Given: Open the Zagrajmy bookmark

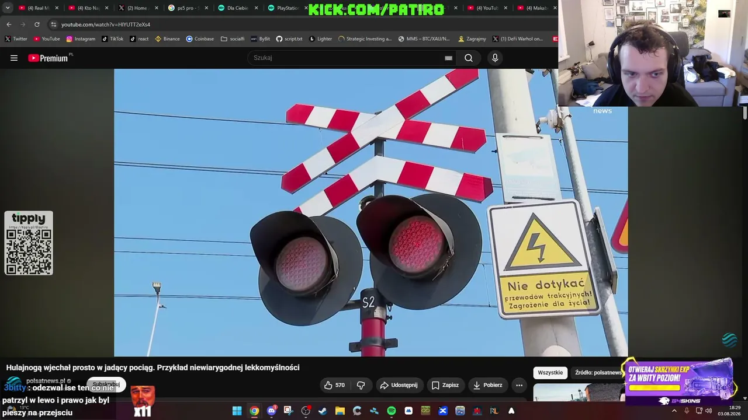Looking at the screenshot, I should [472, 39].
